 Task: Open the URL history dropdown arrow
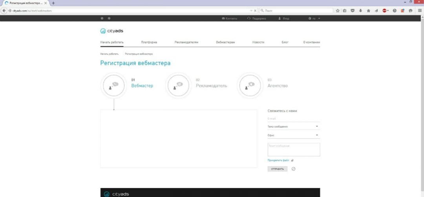[251, 11]
